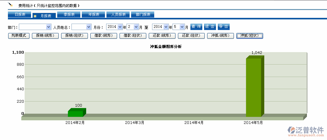Screen dimensions: 327x140
Task: Click the tall green 2014年5月 bar
Action: coord(254,87)
